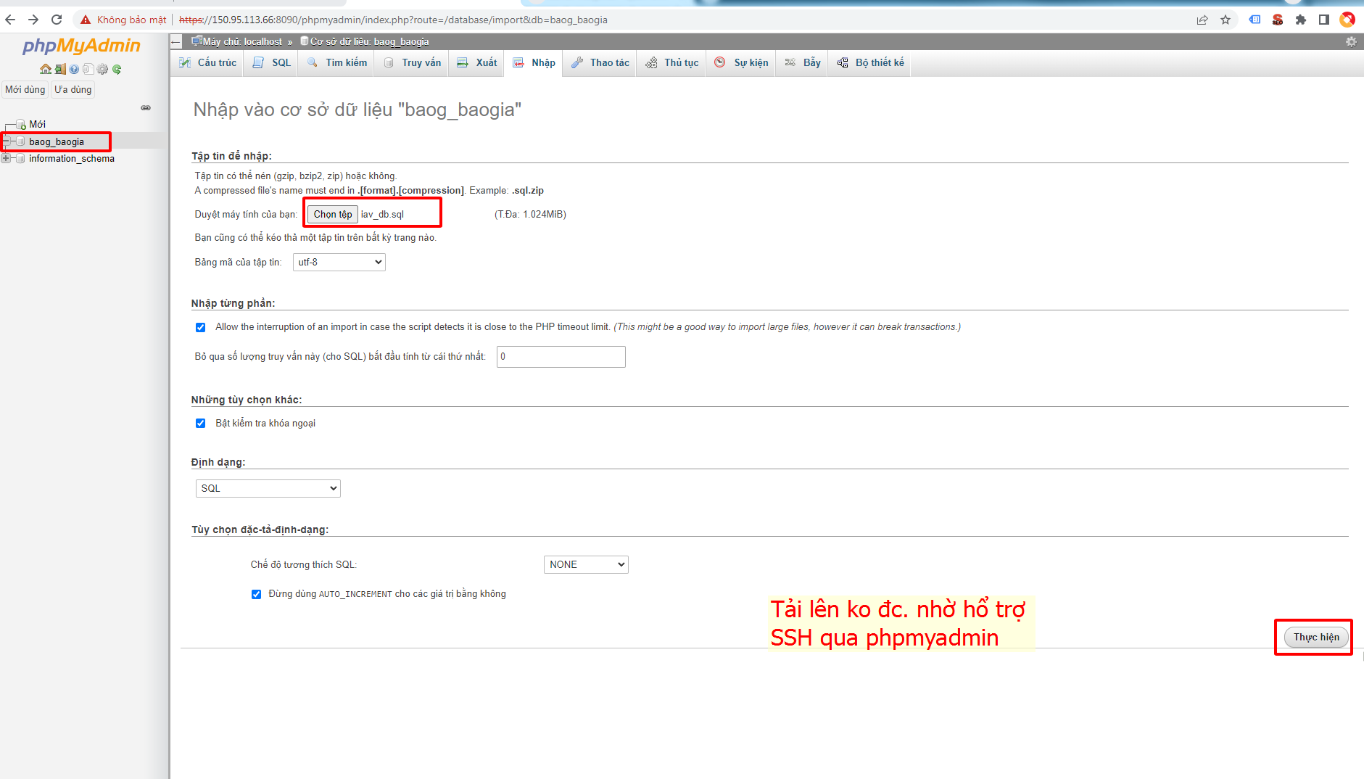The height and width of the screenshot is (779, 1364).
Task: Click the log out door icon
Action: tap(60, 69)
